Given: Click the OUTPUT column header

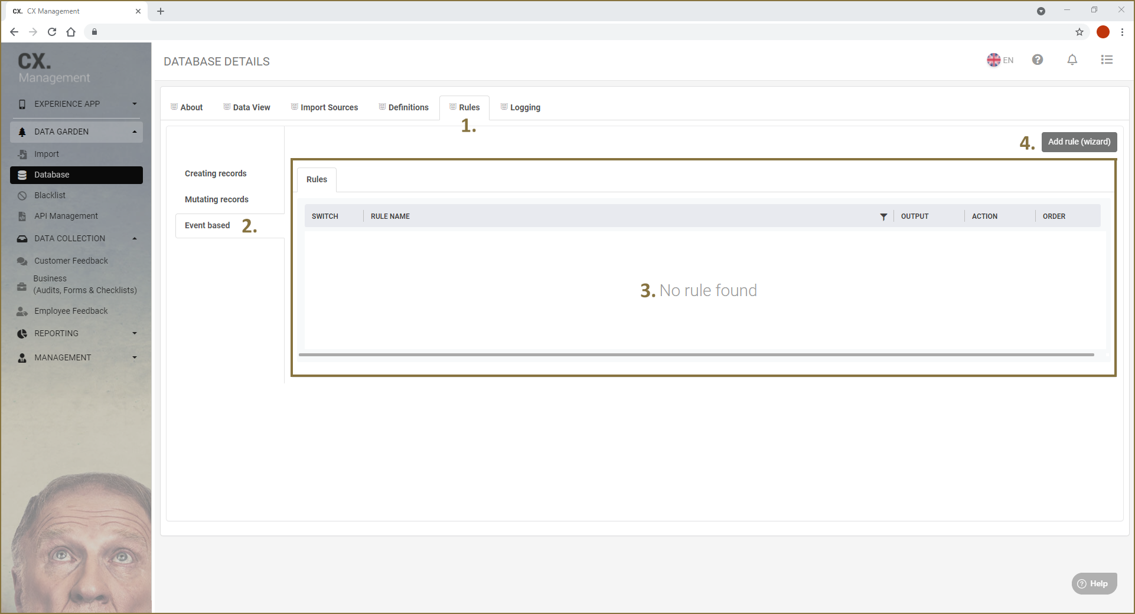Looking at the screenshot, I should click(915, 216).
